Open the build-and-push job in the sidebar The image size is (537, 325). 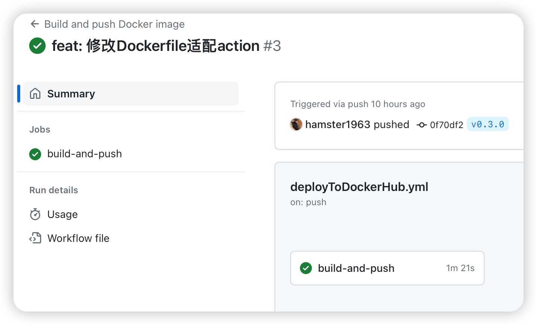click(85, 154)
